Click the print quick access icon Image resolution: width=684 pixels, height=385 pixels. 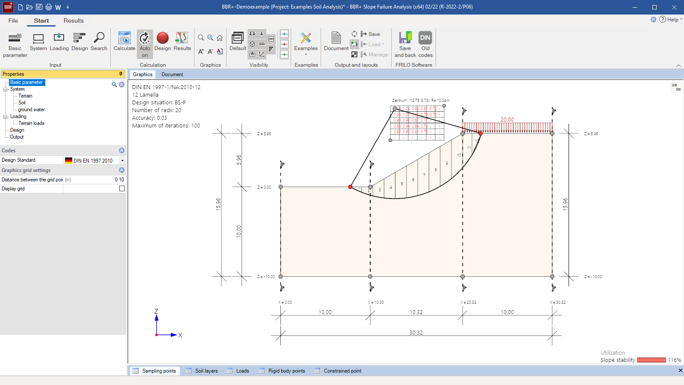48,7
